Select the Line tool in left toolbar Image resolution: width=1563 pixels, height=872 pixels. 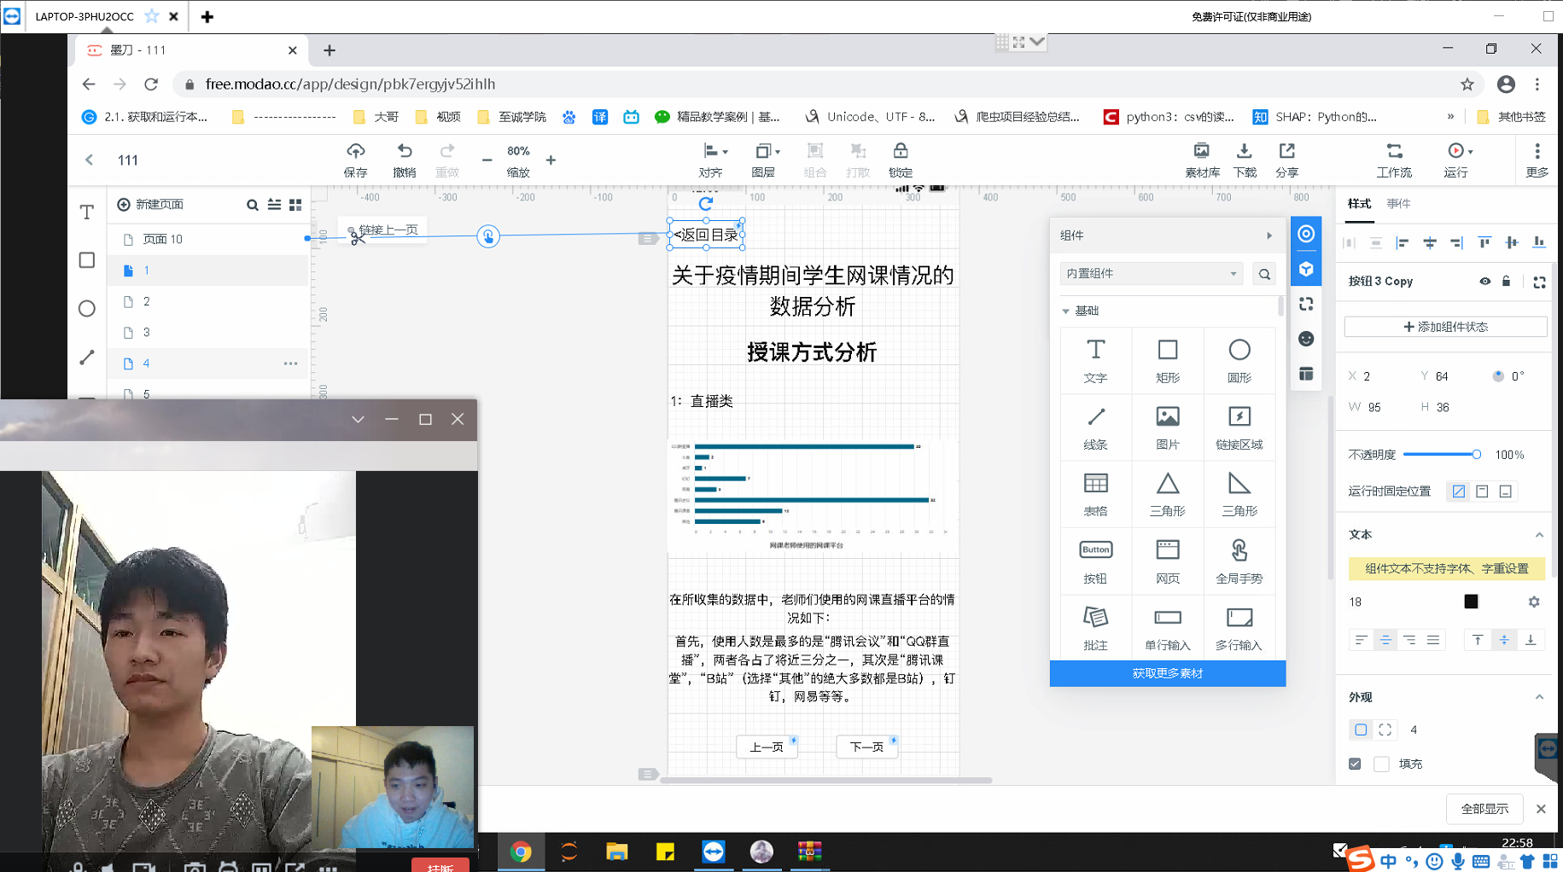[87, 358]
